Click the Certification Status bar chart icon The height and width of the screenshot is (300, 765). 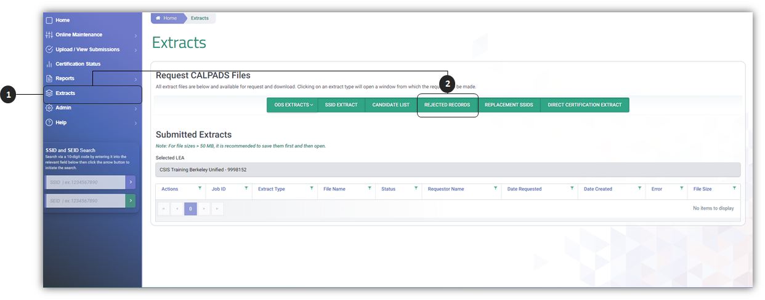point(49,64)
